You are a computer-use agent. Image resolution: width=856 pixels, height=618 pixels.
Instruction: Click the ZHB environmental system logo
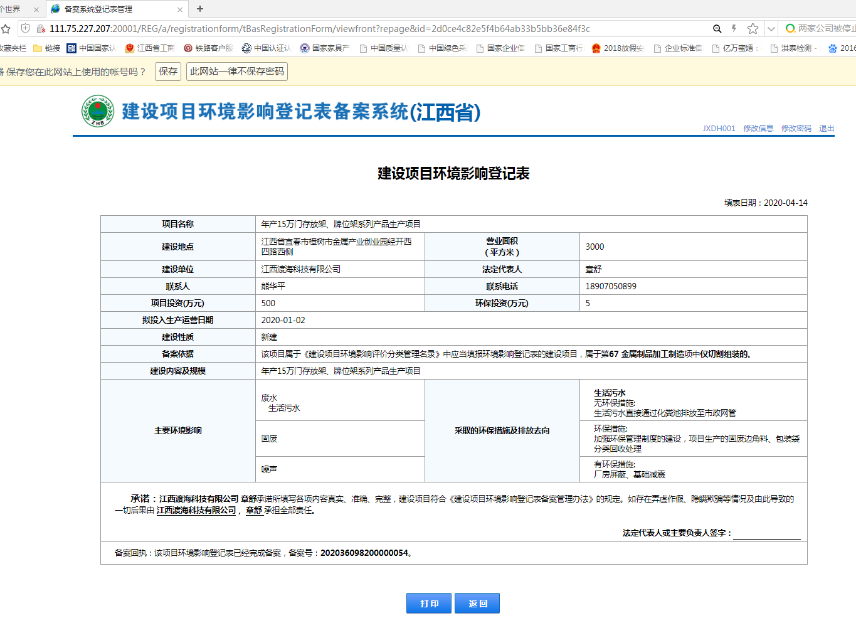click(x=98, y=111)
